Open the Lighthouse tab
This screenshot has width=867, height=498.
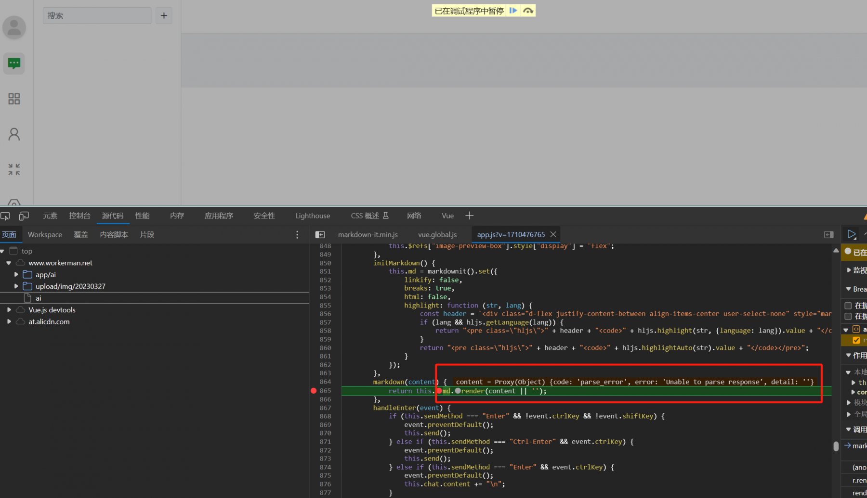313,216
